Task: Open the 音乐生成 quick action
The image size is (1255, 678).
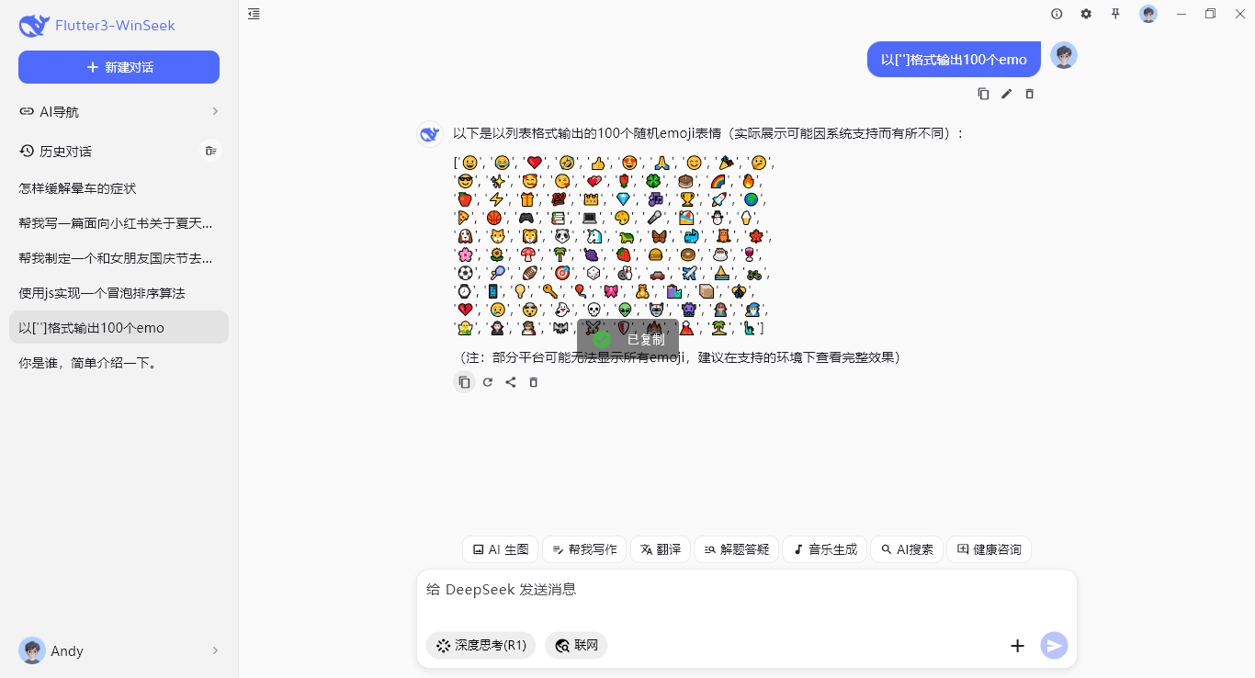Action: click(x=824, y=548)
